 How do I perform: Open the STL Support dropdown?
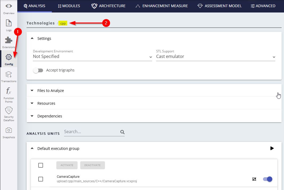215,57
